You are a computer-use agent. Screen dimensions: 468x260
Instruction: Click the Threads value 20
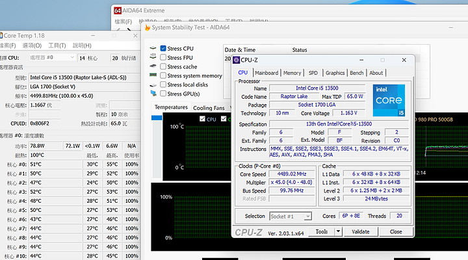[x=399, y=216]
